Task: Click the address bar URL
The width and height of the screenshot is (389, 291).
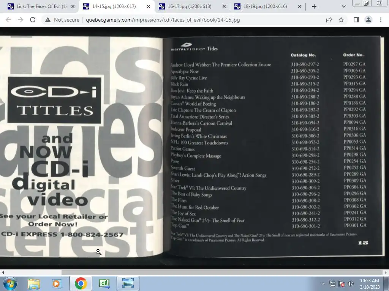Action: tap(163, 20)
